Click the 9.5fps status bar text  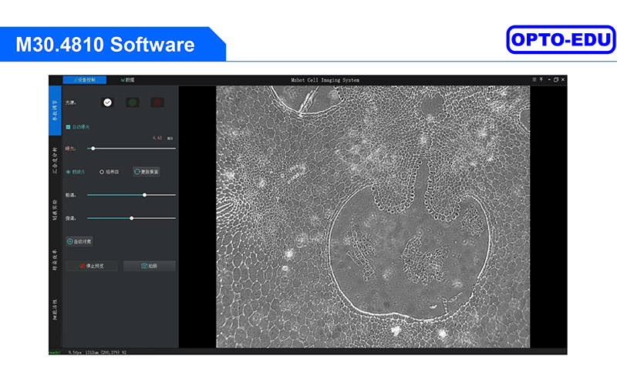tap(75, 352)
